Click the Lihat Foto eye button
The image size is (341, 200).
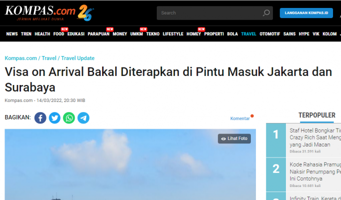[234, 138]
